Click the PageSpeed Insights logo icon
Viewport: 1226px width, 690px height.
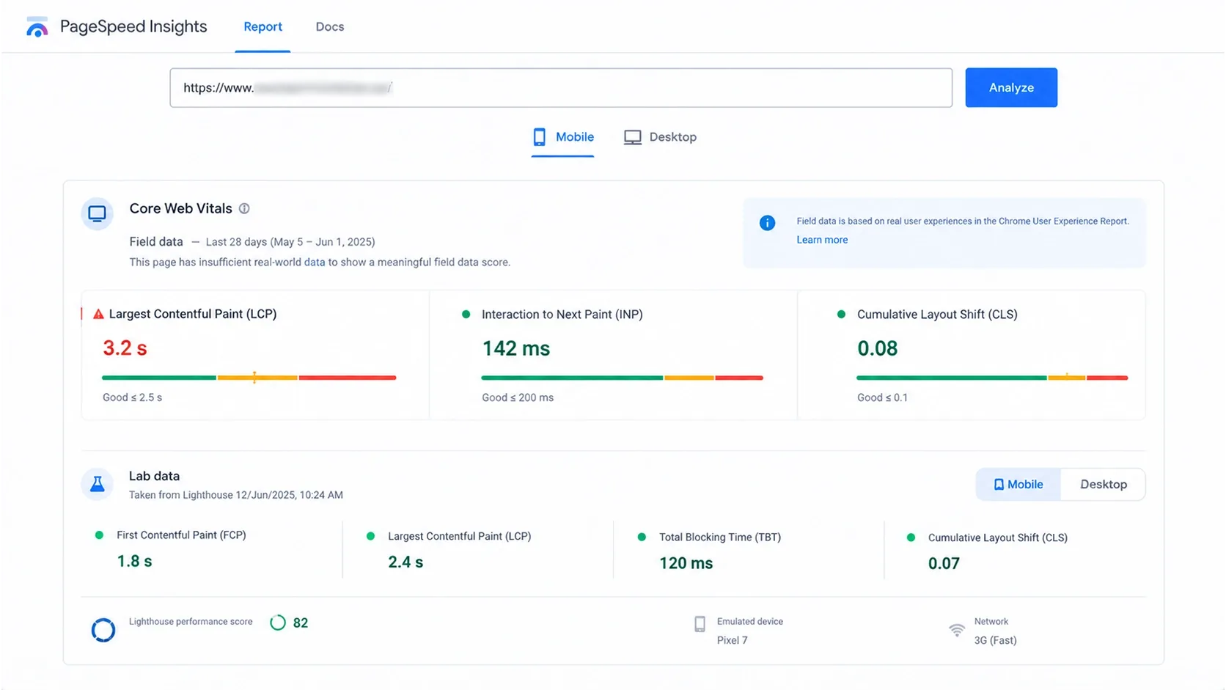pos(37,27)
